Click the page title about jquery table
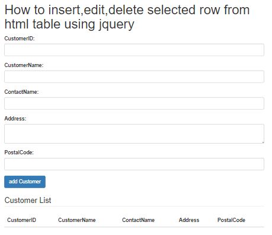The image size is (272, 235). coord(127,17)
